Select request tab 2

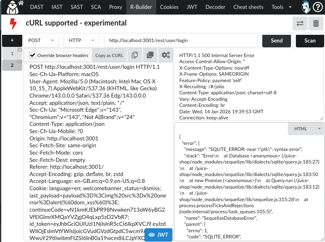click(x=12, y=66)
